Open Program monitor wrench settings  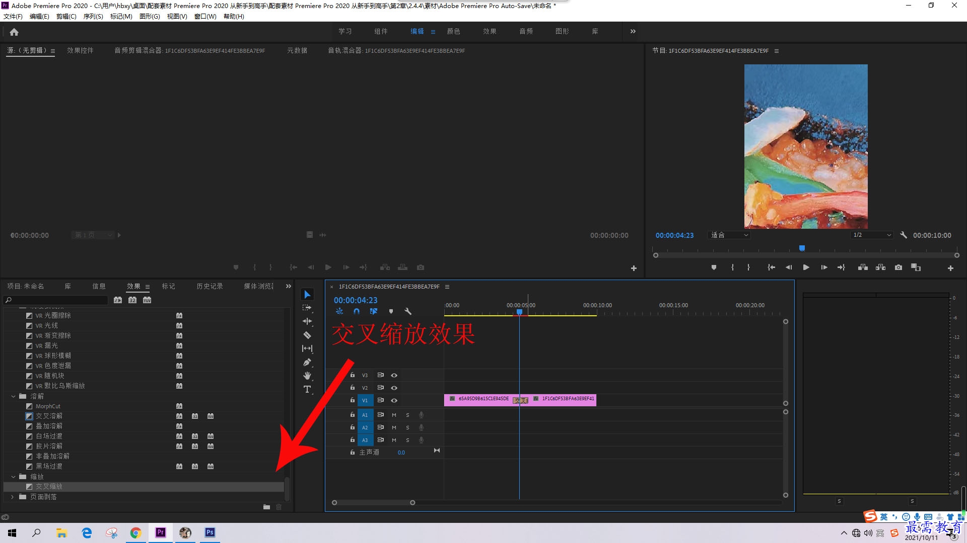(x=904, y=235)
